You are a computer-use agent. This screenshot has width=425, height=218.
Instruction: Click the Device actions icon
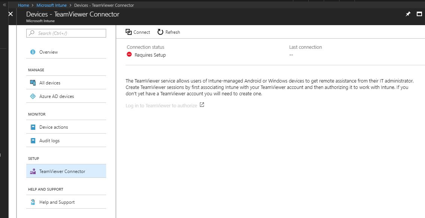(x=33, y=126)
